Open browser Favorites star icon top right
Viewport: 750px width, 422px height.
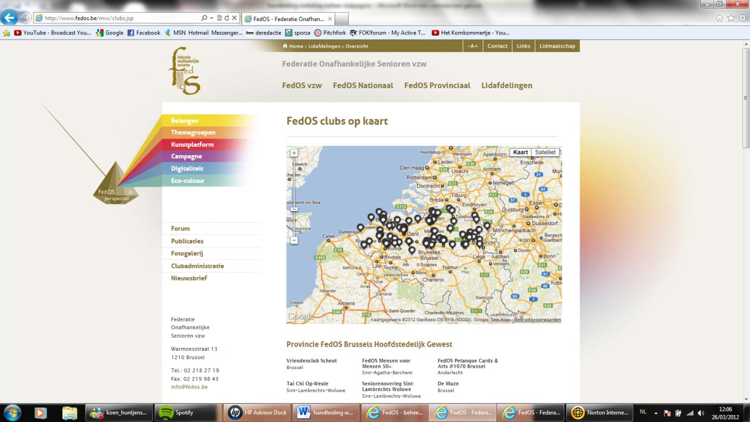tap(732, 18)
